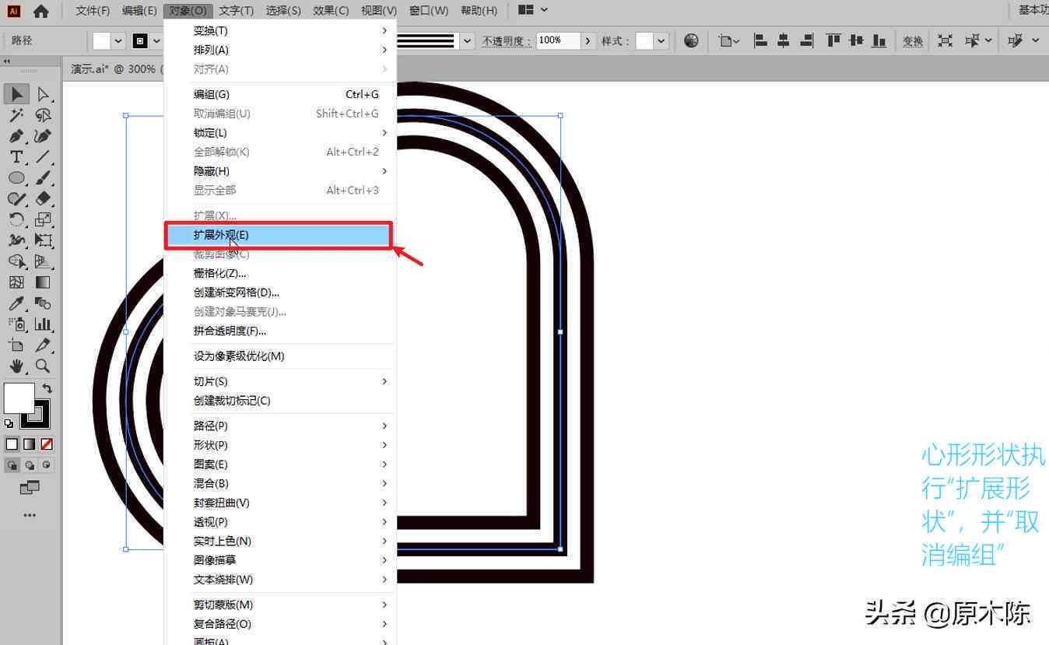The width and height of the screenshot is (1049, 645).
Task: Expand the 混合(B) submenu
Action: click(280, 483)
